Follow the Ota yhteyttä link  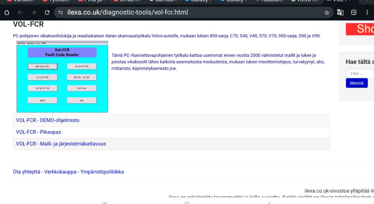point(27,172)
